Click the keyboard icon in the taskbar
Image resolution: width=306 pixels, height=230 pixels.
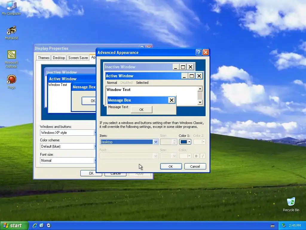point(273,226)
